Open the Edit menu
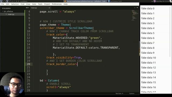 click(x=8, y=4)
